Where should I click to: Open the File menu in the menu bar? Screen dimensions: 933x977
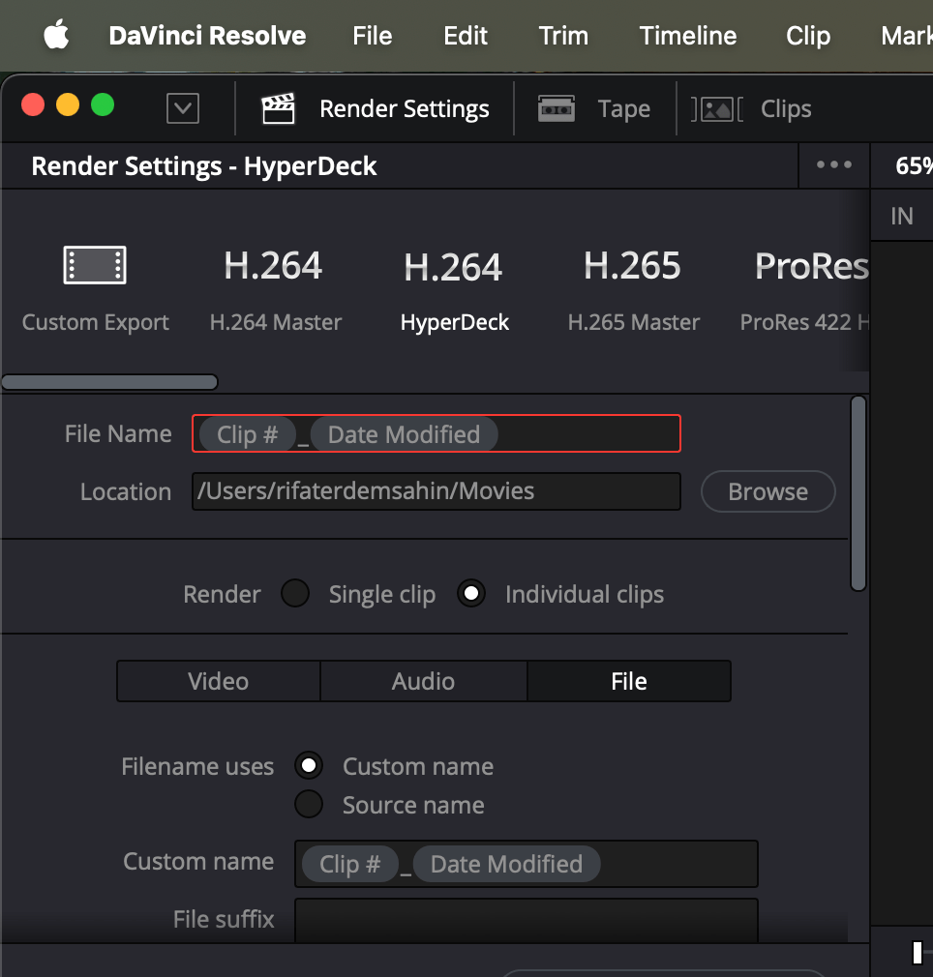tap(372, 36)
